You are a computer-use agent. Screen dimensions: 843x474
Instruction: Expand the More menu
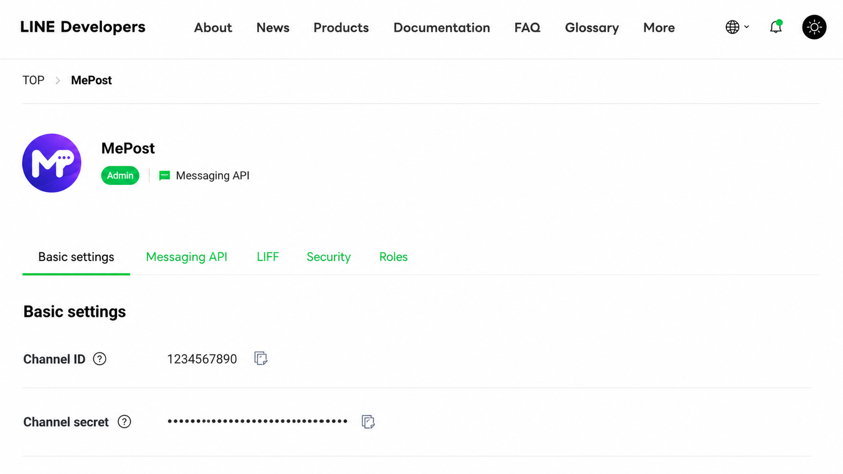click(659, 28)
